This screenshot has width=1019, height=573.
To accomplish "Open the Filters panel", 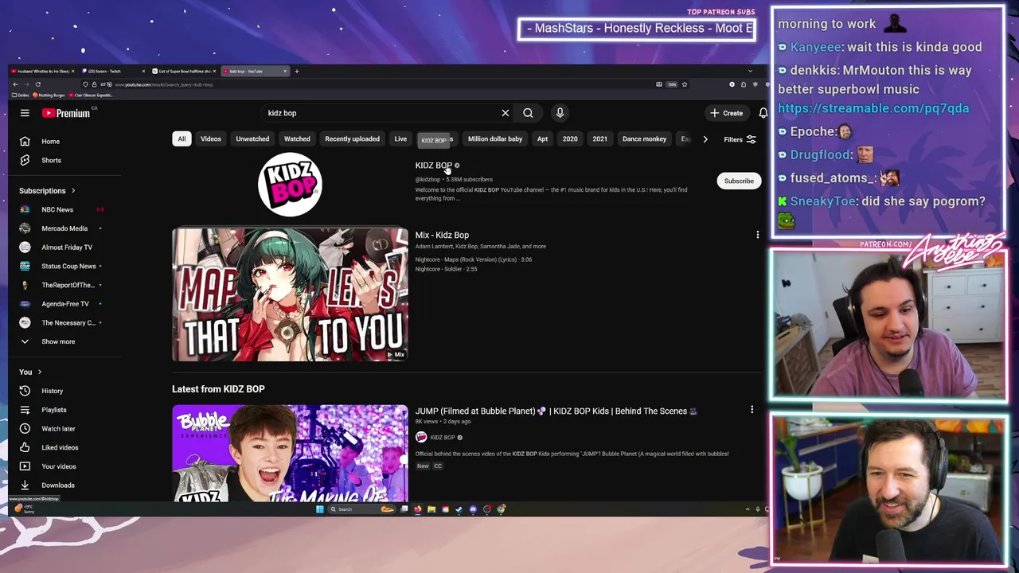I will click(x=740, y=139).
